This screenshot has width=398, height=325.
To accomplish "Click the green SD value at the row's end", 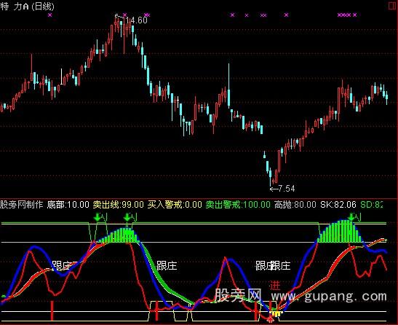I will 371,205.
